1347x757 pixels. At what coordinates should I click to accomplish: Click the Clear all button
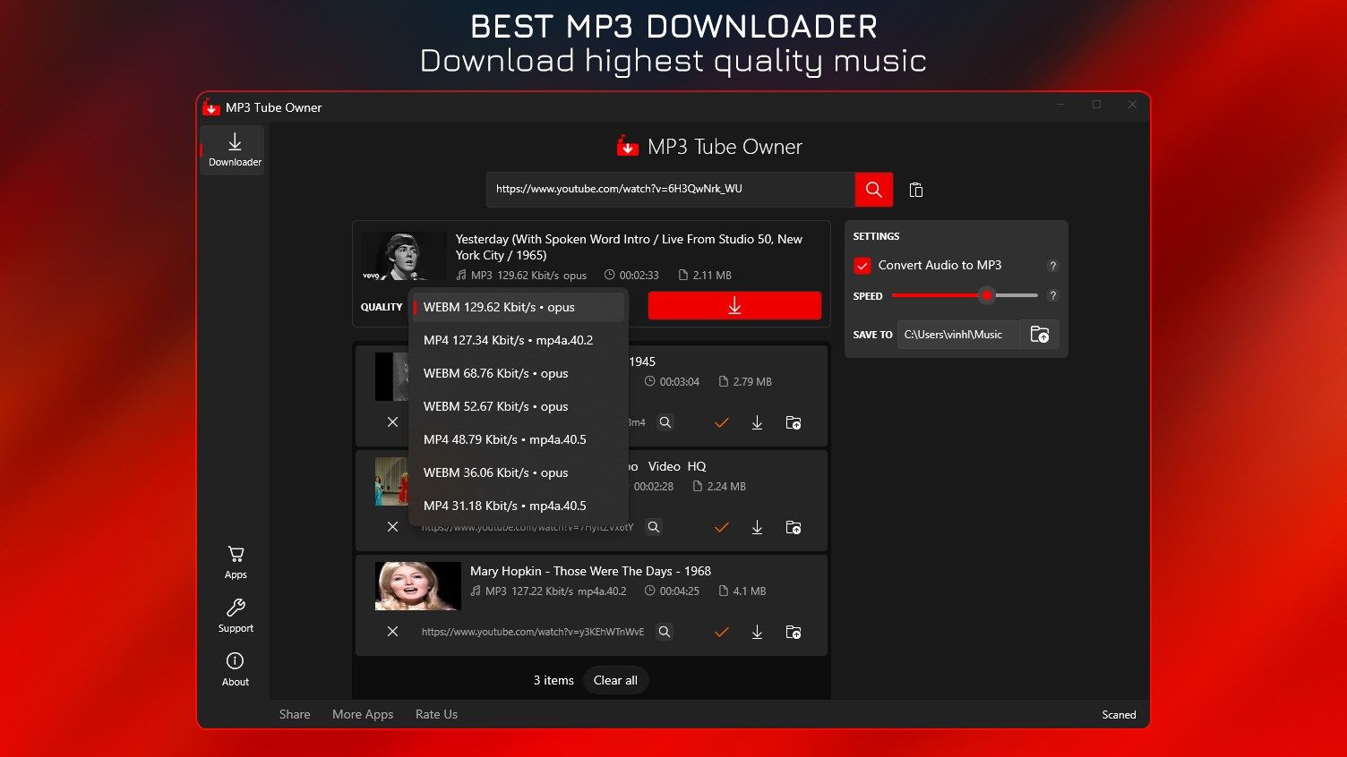click(615, 680)
